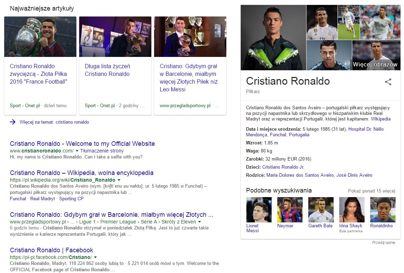Image resolution: width=404 pixels, height=273 pixels.
Task: Click 'Hospital Dr. Nélio' birthplace link
Action: 366,129
